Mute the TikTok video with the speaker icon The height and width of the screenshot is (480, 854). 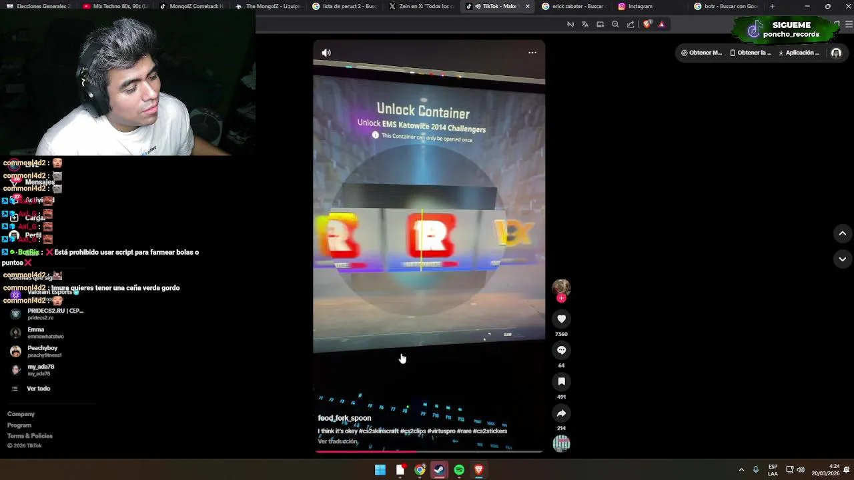(x=326, y=53)
